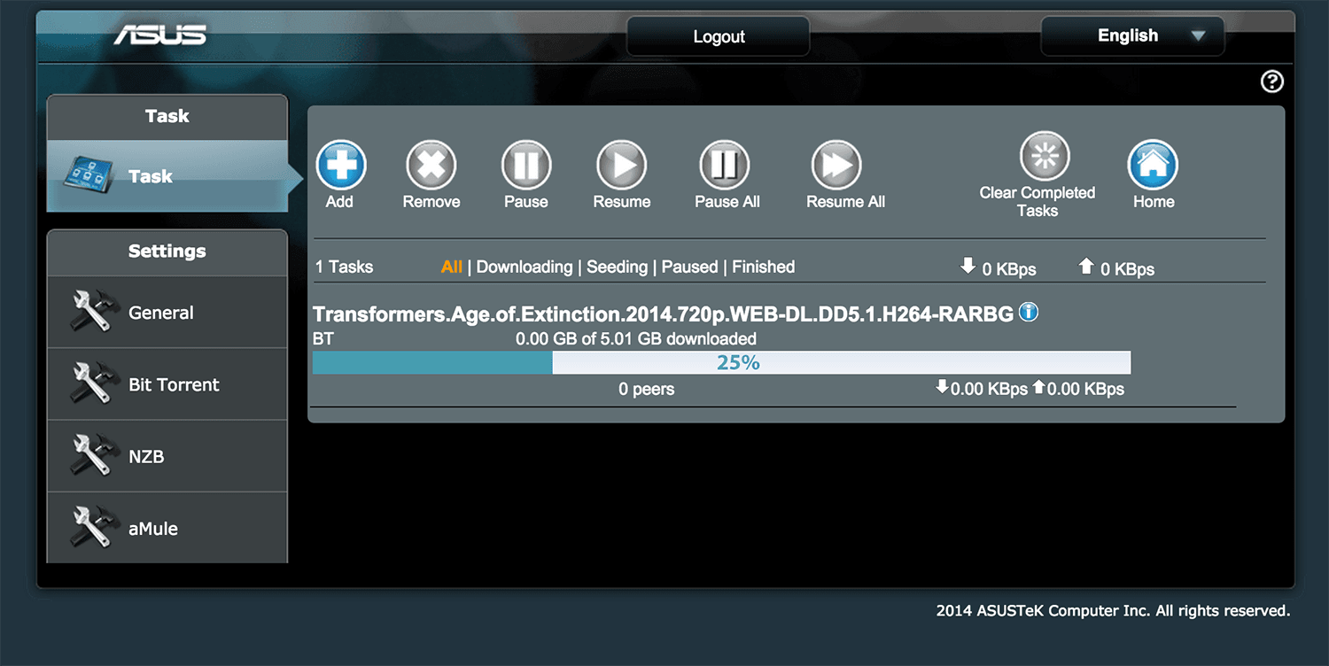Click the Logout button
Screen dimensions: 1329x666
click(718, 36)
